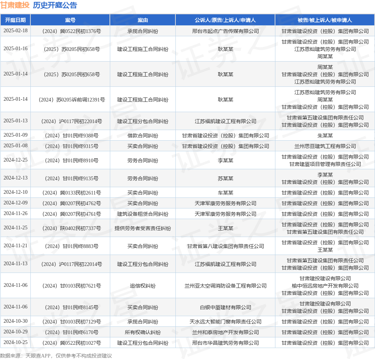Select case number 甘01民终8883号
The height and width of the screenshot is (359, 375).
tap(71, 246)
